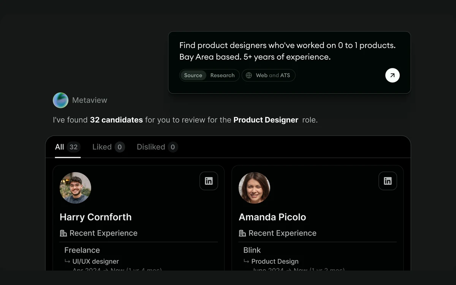Click the Product Design role under Blink
Image resolution: width=456 pixels, height=285 pixels.
(275, 261)
